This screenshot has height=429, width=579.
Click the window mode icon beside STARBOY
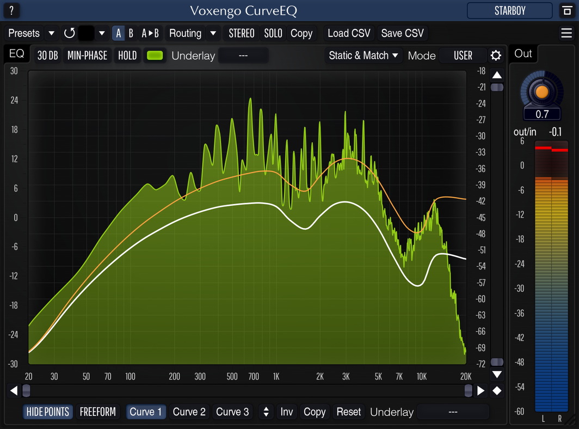[567, 10]
